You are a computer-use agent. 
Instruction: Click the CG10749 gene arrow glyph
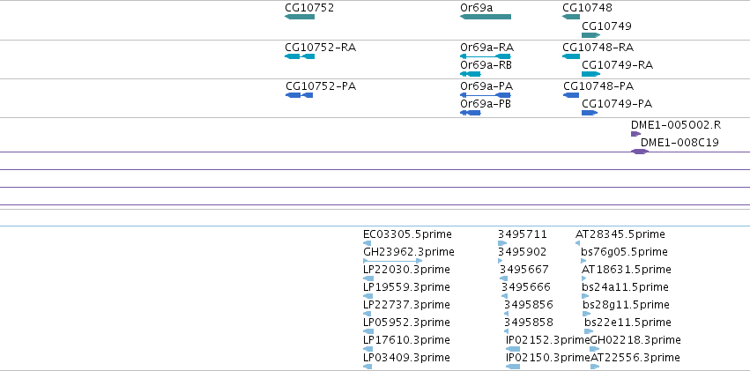[591, 35]
